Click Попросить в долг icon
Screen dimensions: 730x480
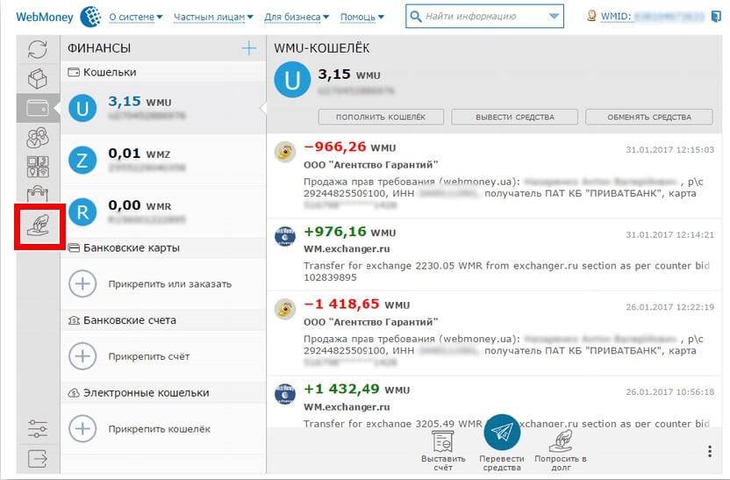[560, 441]
